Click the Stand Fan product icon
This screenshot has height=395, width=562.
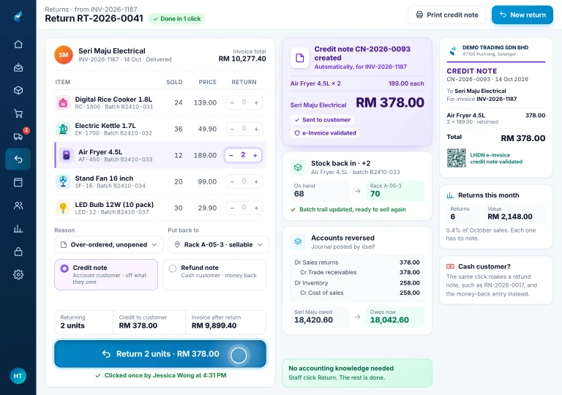point(63,181)
